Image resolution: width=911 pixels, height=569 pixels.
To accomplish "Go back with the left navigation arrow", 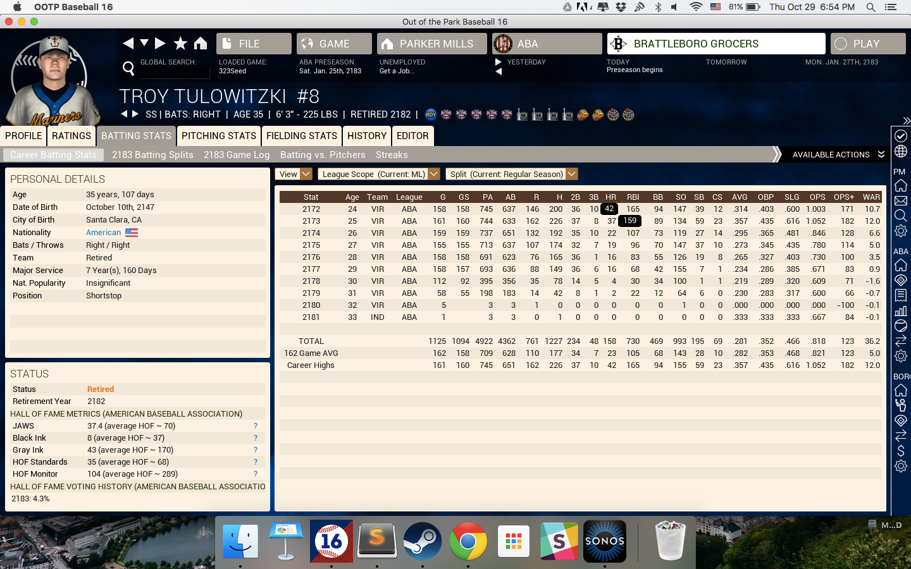I will (128, 43).
